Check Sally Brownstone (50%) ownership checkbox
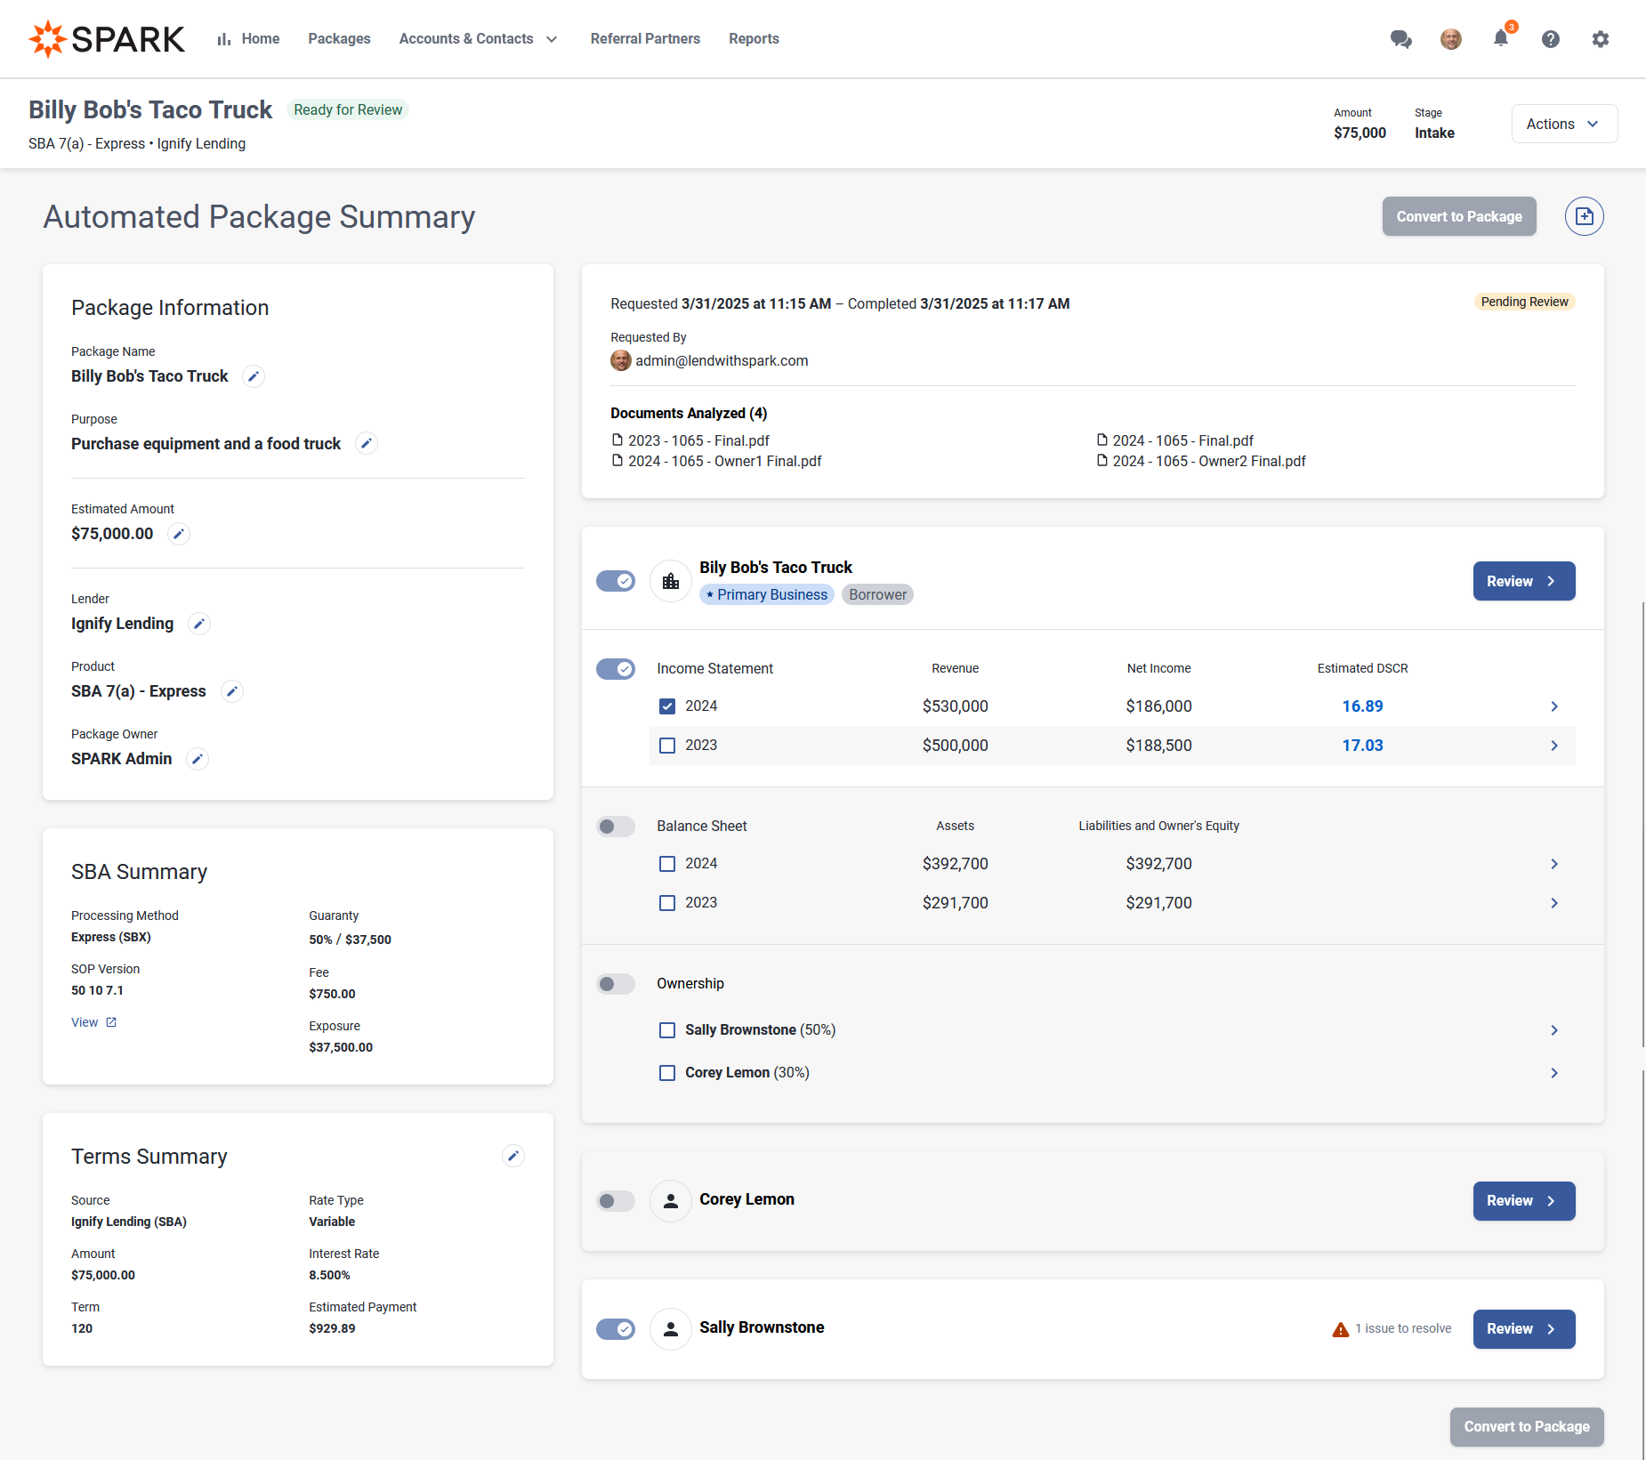 tap(667, 1030)
